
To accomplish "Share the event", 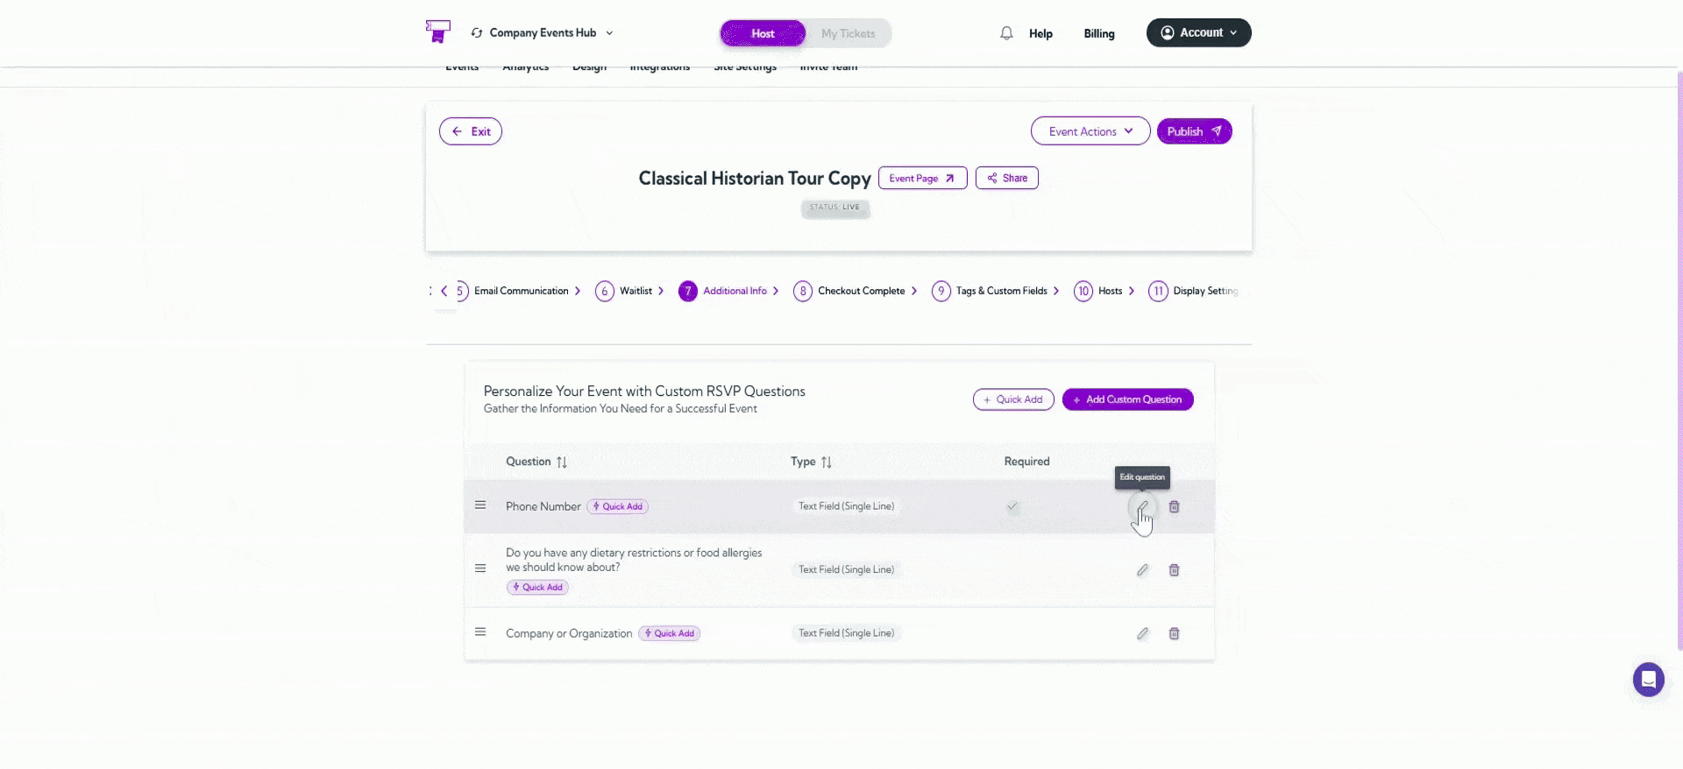I will click(1006, 178).
